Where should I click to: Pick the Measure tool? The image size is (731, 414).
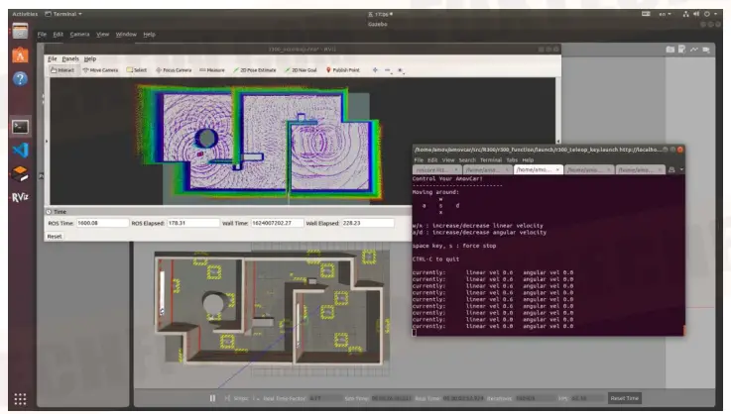tap(212, 70)
